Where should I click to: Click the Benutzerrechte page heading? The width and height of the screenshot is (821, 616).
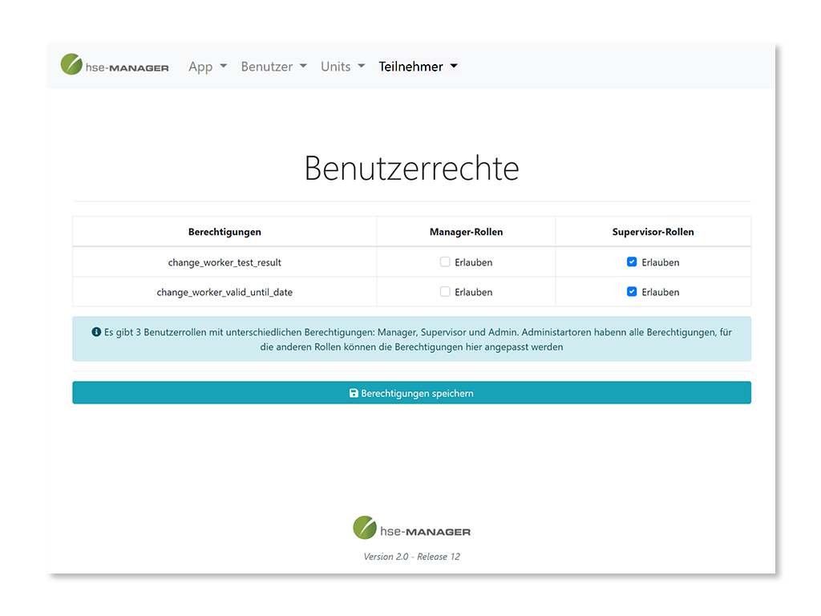pos(411,168)
